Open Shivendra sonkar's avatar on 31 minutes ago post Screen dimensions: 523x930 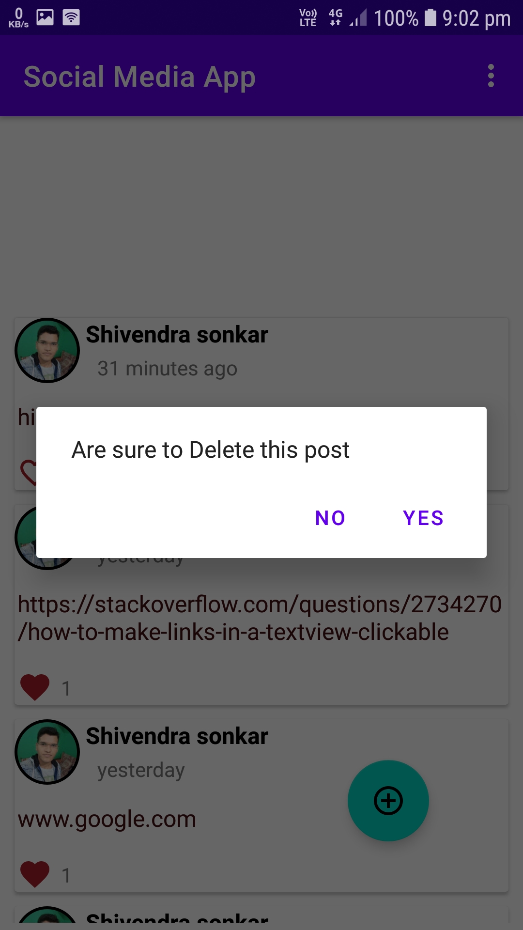click(47, 350)
